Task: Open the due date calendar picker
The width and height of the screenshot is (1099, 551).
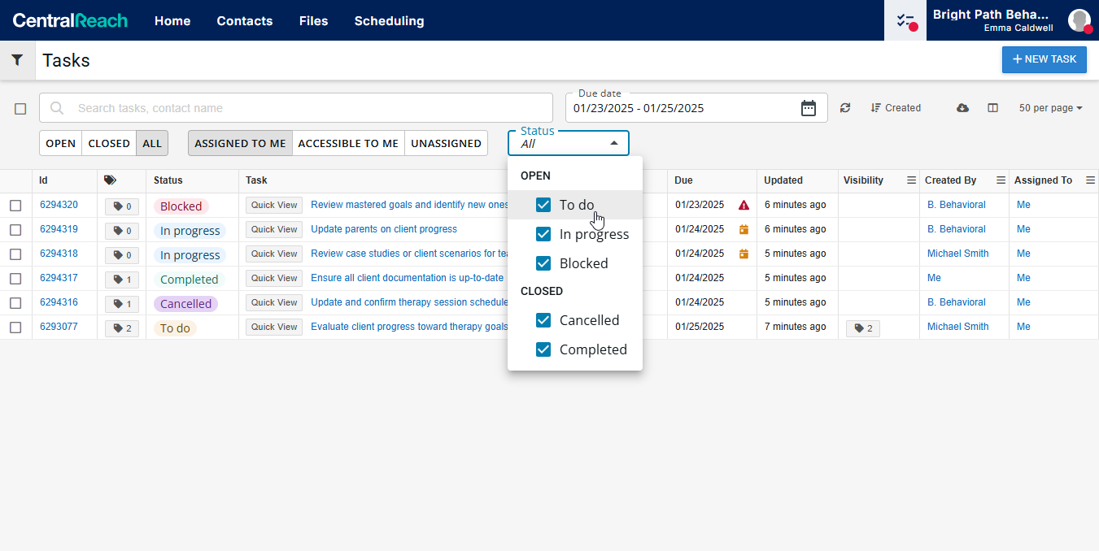Action: point(808,108)
